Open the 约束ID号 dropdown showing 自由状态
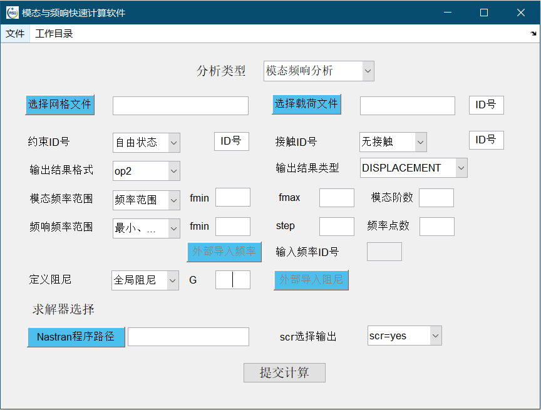This screenshot has width=541, height=410. 147,143
